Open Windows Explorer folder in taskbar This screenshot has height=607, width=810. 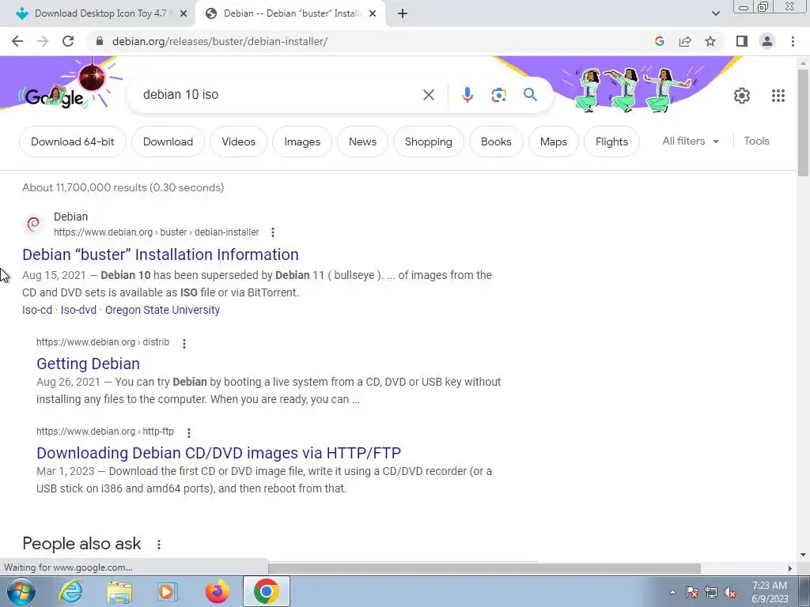(119, 591)
